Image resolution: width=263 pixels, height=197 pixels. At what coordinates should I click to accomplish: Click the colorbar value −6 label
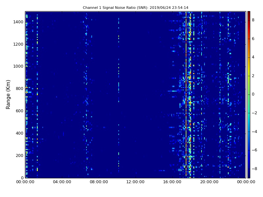pos(254,150)
